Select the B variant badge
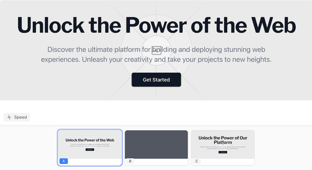The width and height of the screenshot is (312, 170). [130, 161]
